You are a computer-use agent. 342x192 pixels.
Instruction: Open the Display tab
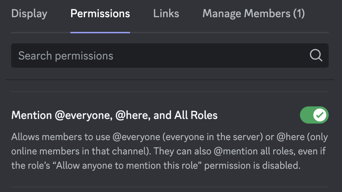[x=29, y=14]
